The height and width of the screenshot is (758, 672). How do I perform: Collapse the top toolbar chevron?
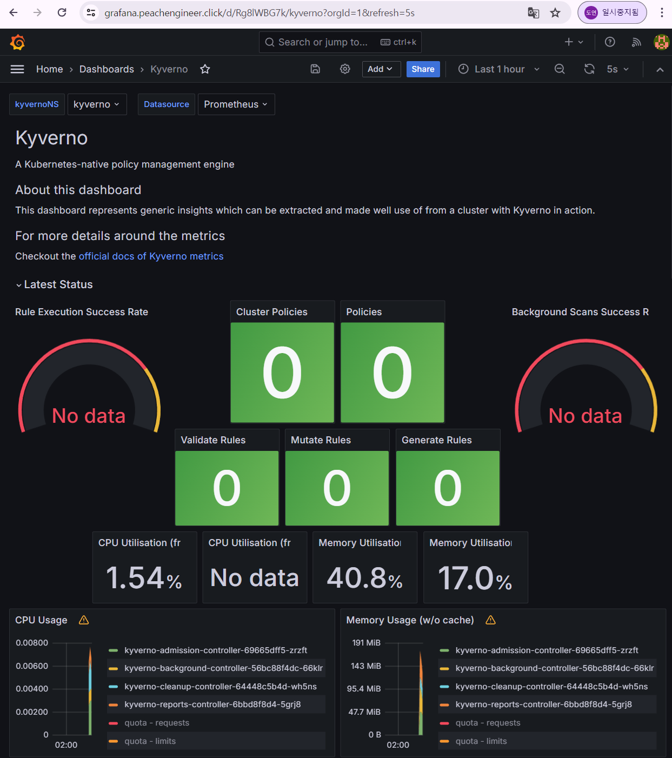660,69
